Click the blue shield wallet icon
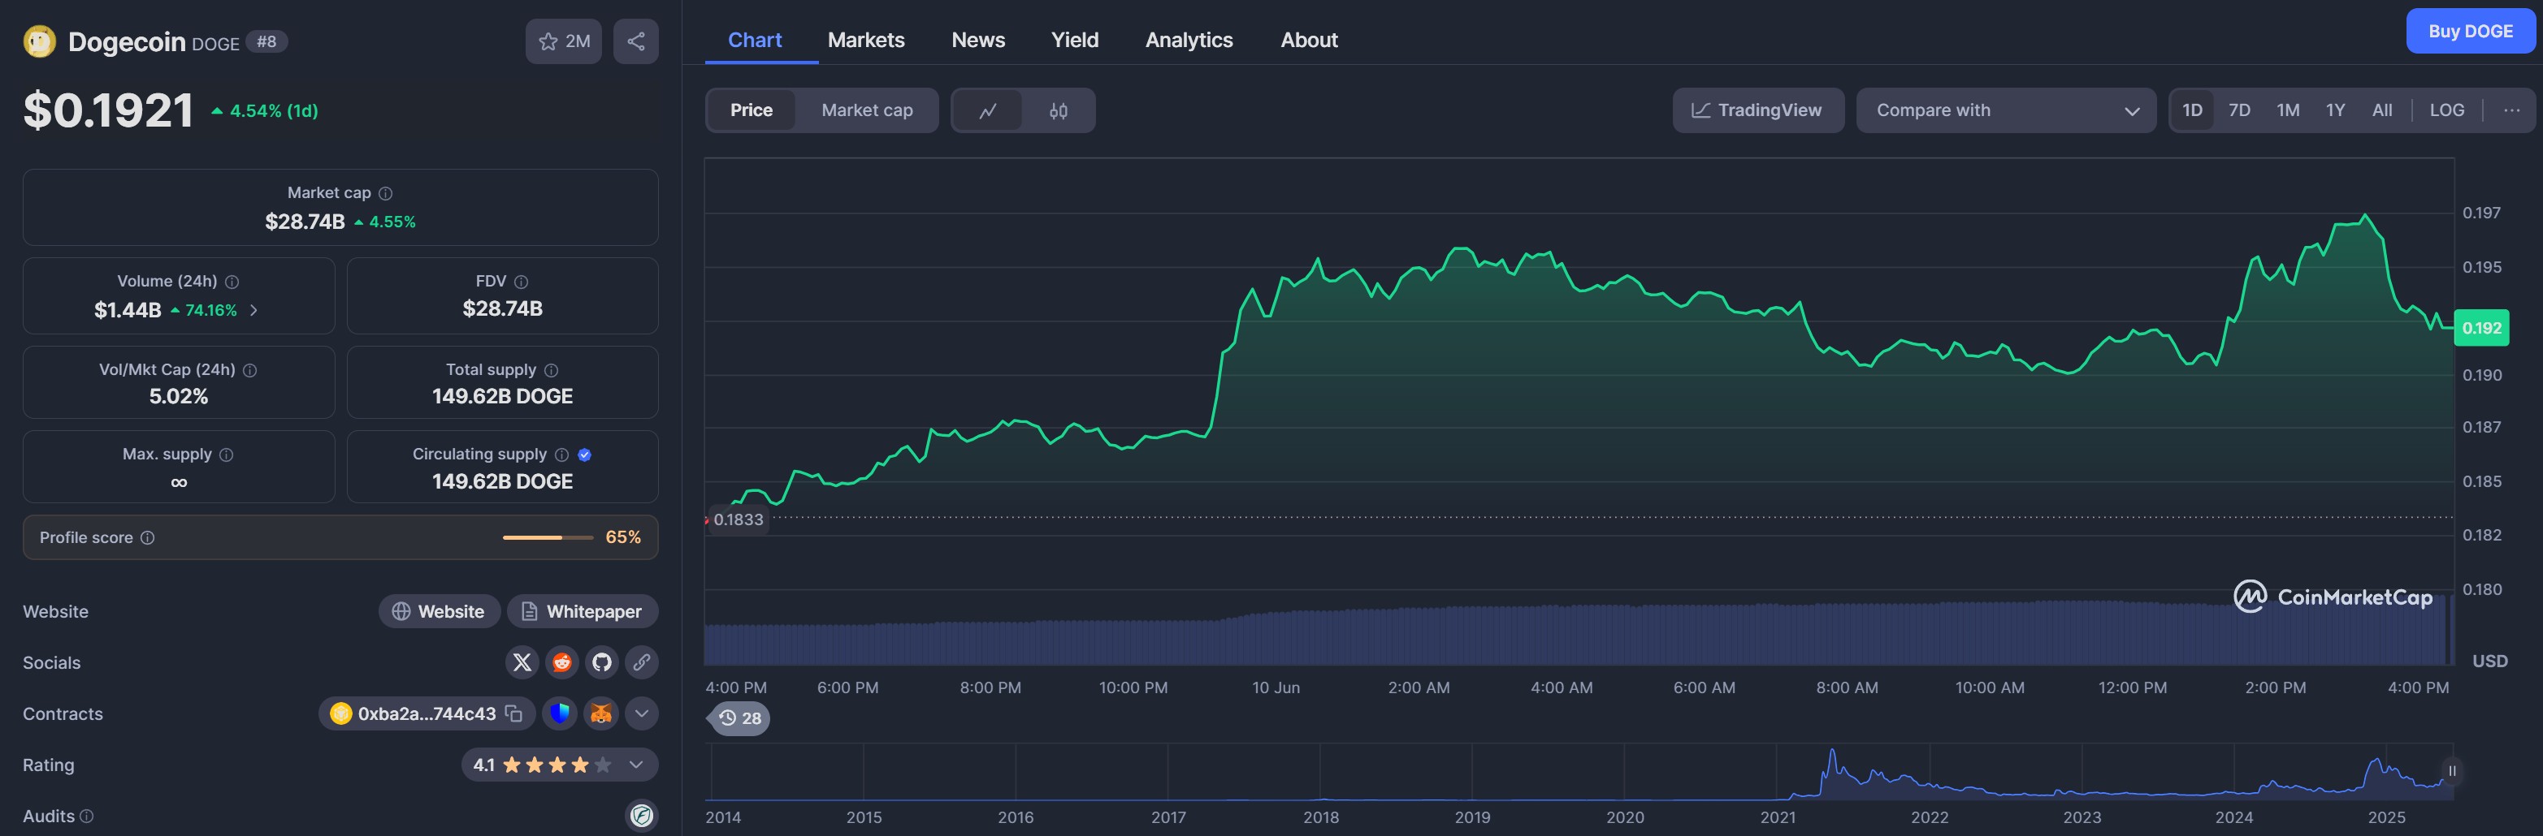This screenshot has height=836, width=2543. coord(560,713)
